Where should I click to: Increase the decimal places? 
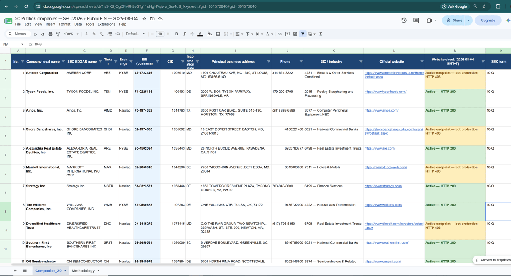[109, 34]
